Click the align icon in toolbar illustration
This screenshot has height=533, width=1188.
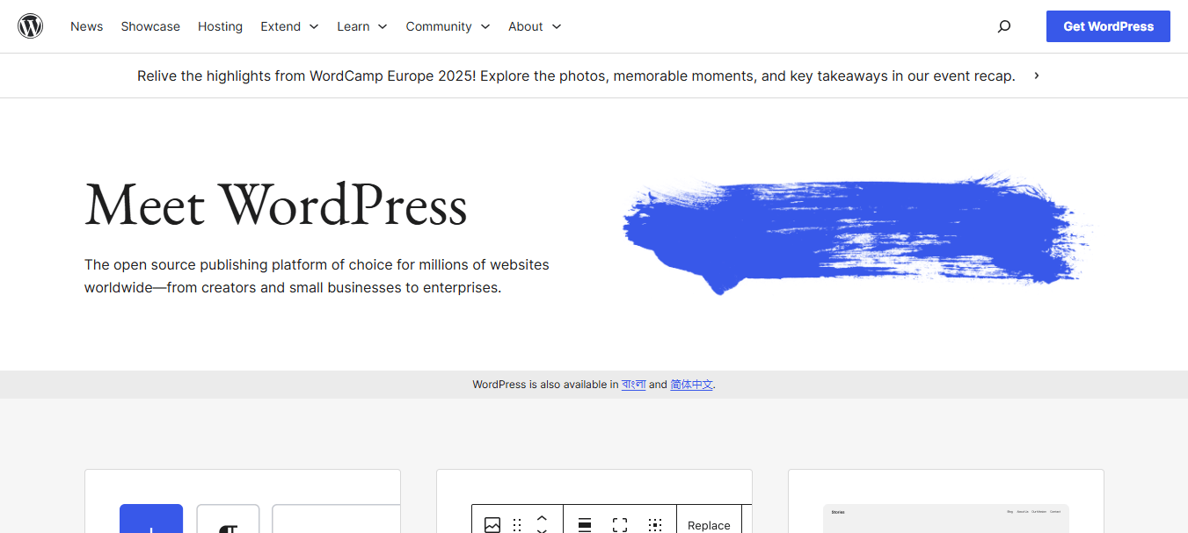585,525
